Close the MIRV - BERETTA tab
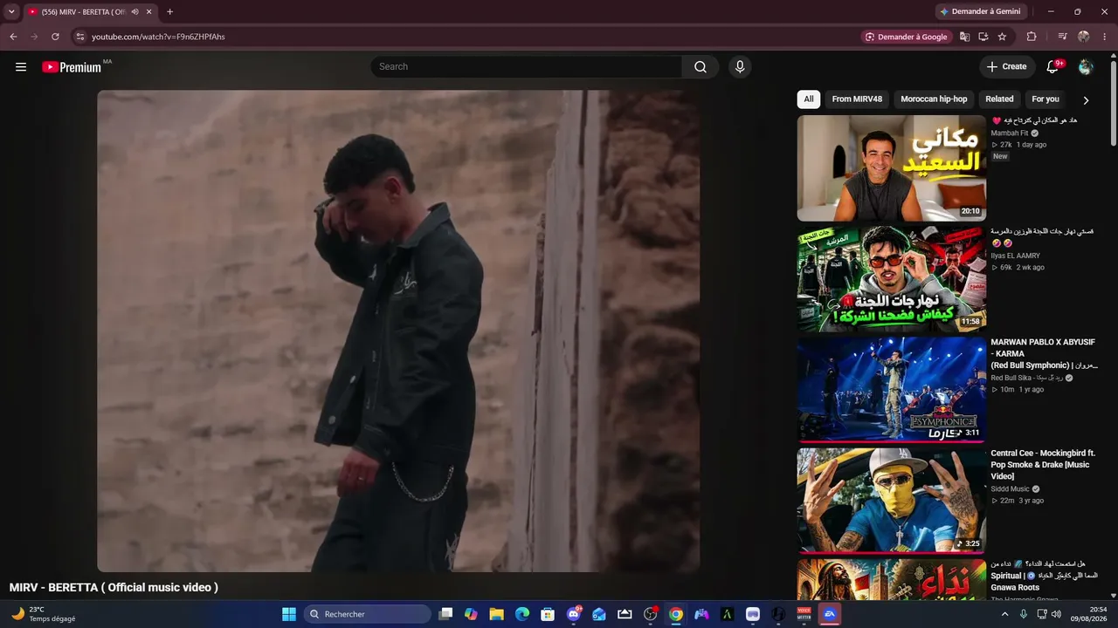 149,12
